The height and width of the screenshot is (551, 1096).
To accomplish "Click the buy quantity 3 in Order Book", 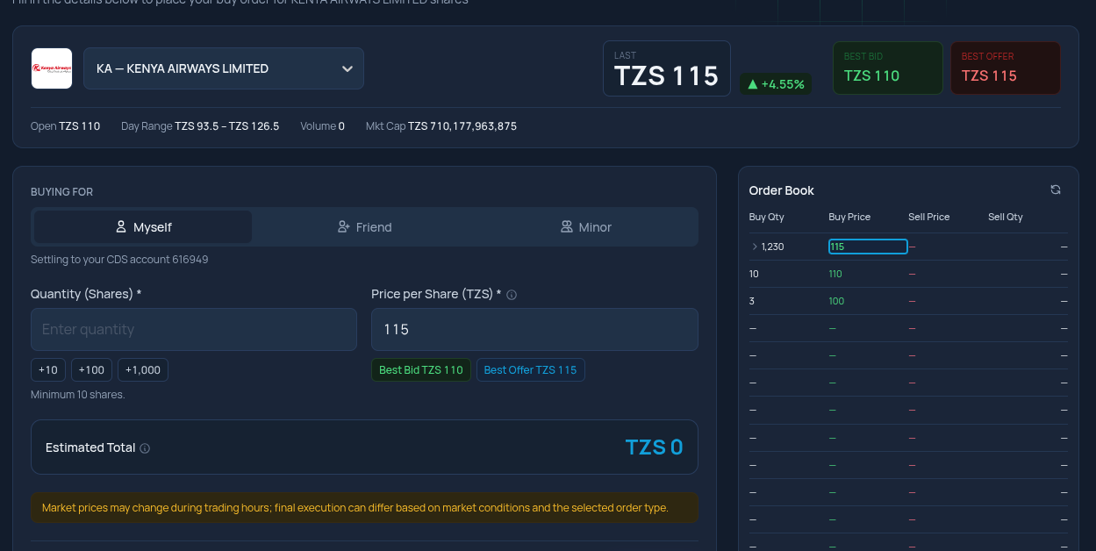I will 752,301.
